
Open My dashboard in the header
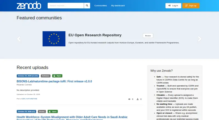(x=118, y=5)
